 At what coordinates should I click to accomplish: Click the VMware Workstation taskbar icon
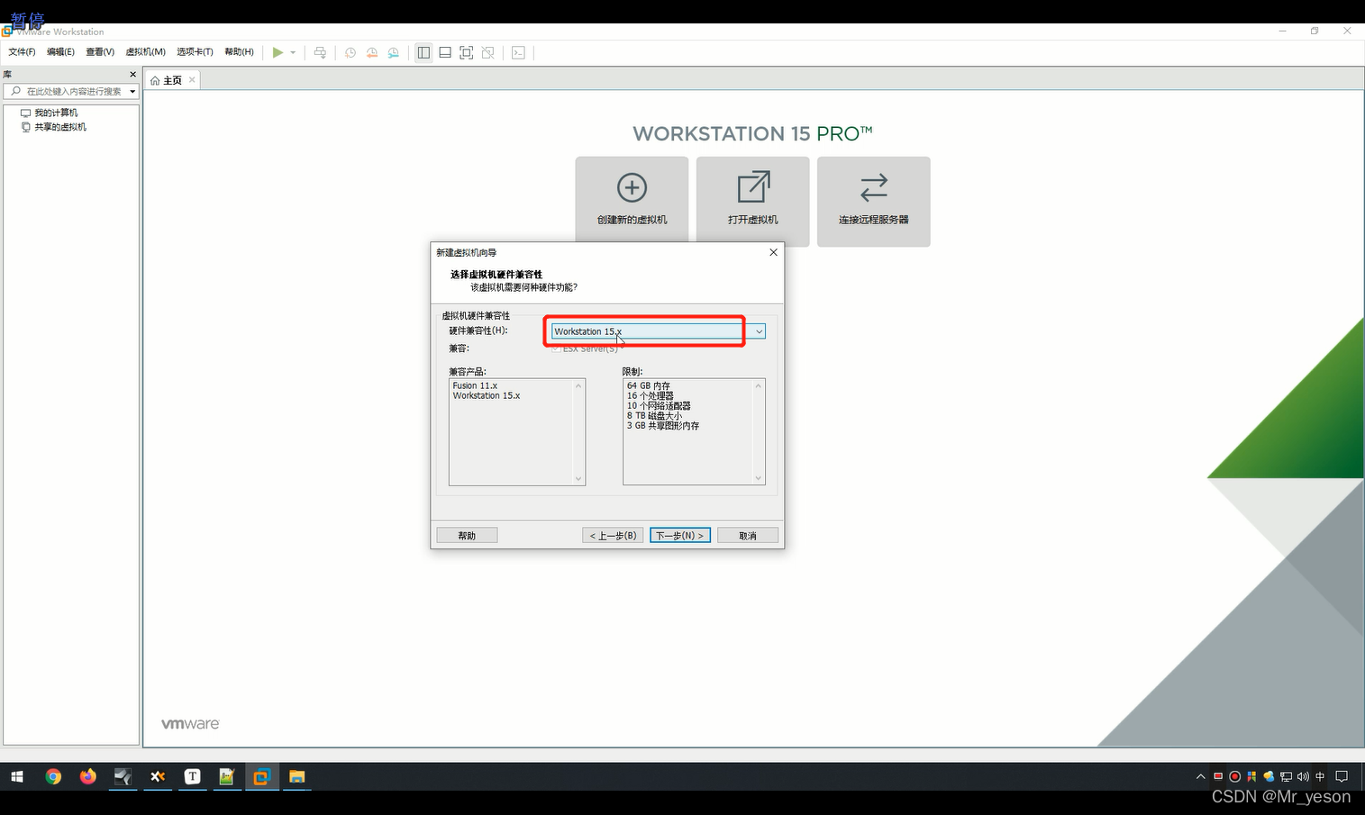pyautogui.click(x=261, y=776)
